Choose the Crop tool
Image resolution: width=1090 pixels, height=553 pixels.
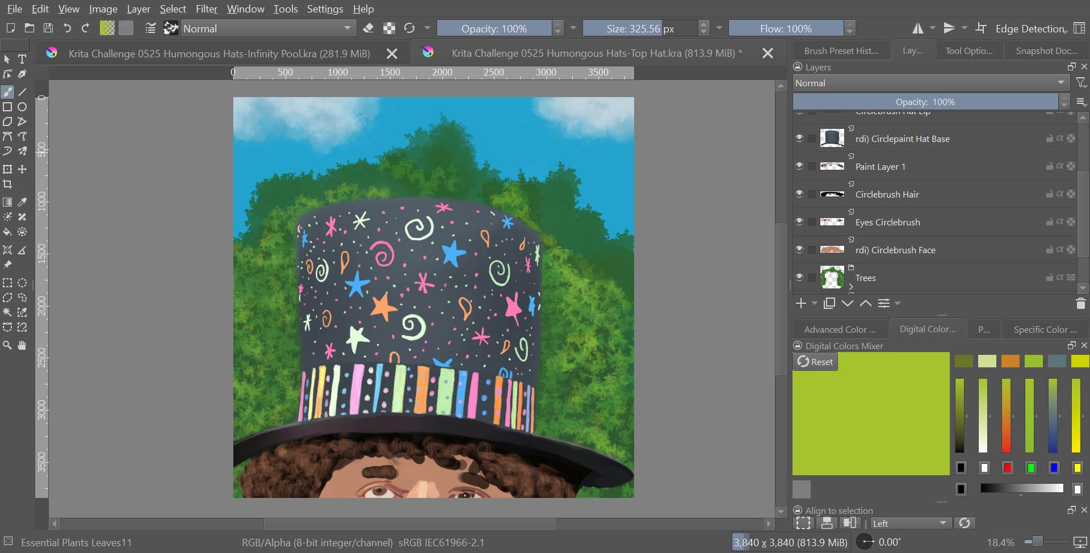click(7, 184)
